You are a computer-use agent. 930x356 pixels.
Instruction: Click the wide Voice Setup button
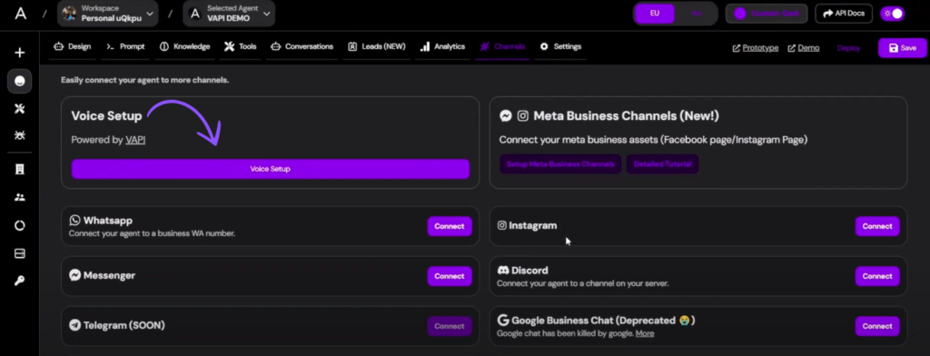[271, 169]
